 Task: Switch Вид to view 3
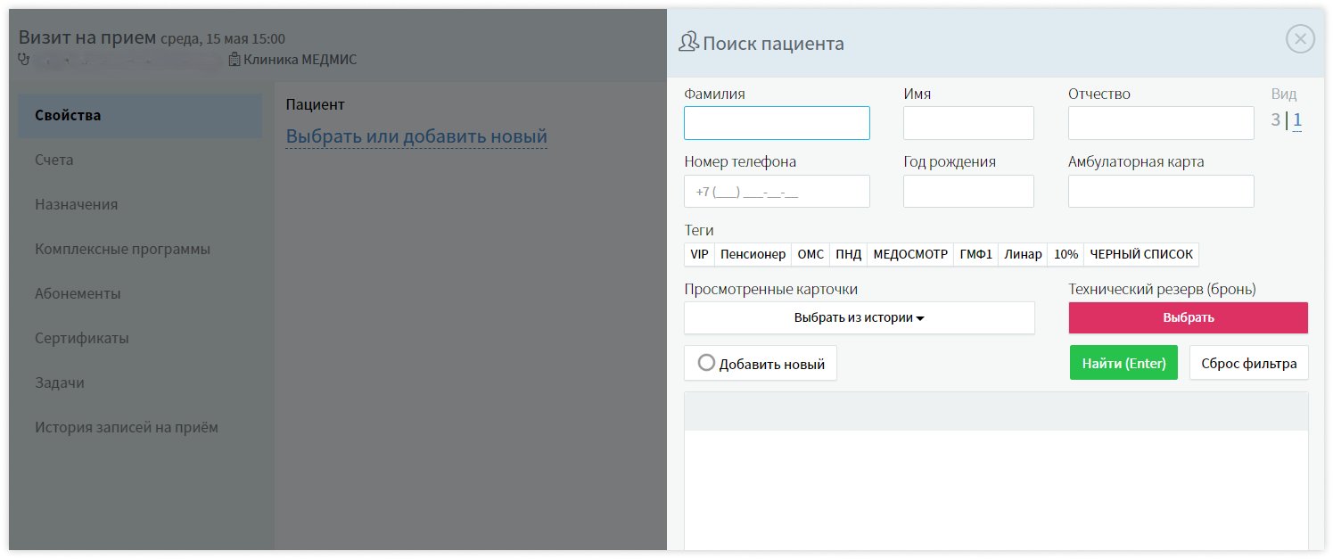click(x=1276, y=119)
